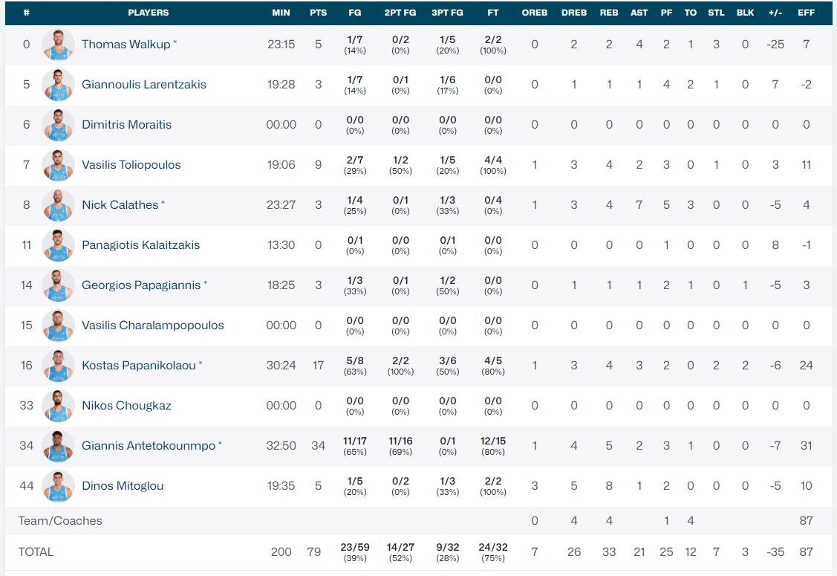Open Vasilis Toliopoulos's player photo
The image size is (837, 576).
pos(58,165)
